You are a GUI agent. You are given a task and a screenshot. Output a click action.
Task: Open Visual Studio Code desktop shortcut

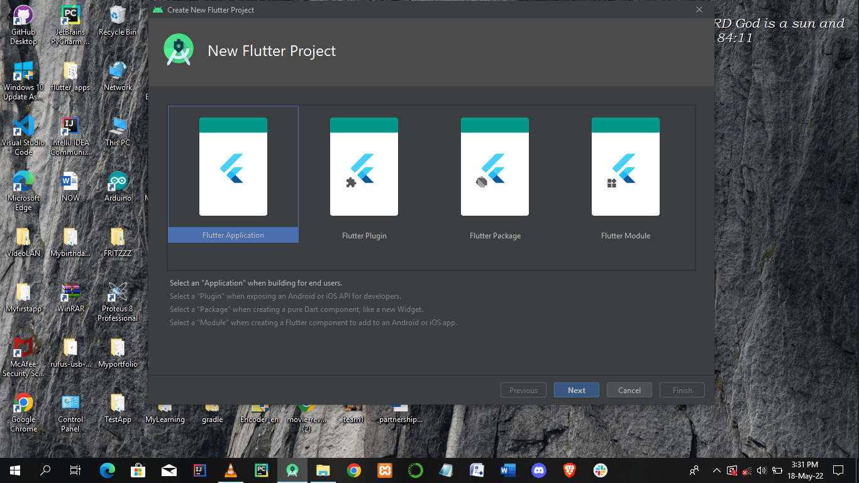tap(23, 136)
